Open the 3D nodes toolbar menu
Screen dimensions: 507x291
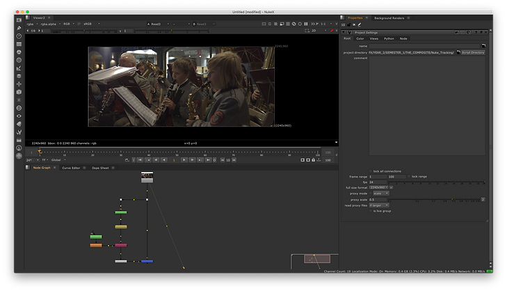coord(19,92)
